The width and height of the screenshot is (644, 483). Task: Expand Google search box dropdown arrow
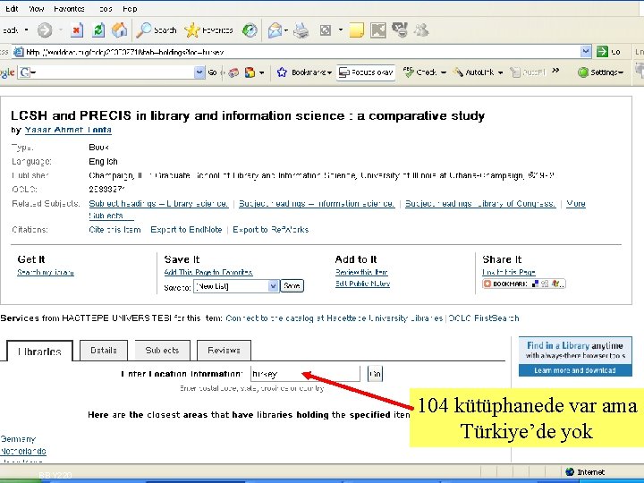click(199, 72)
